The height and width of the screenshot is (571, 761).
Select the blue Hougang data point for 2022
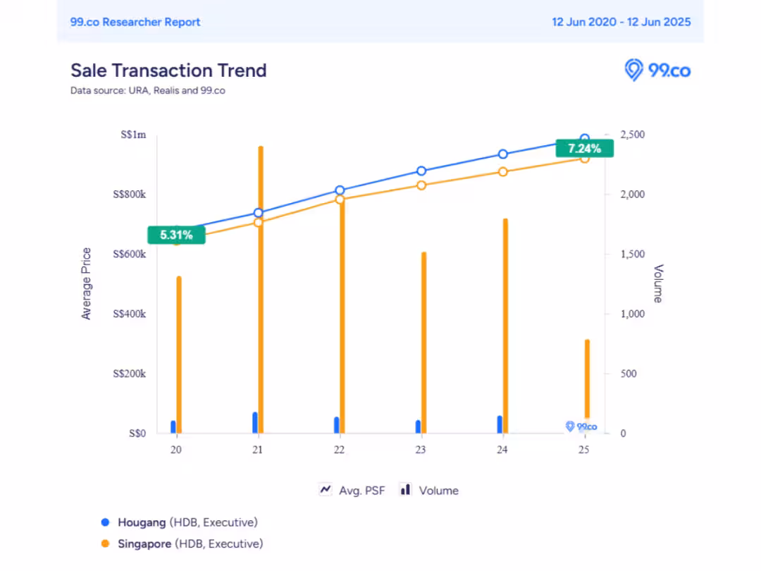(340, 190)
